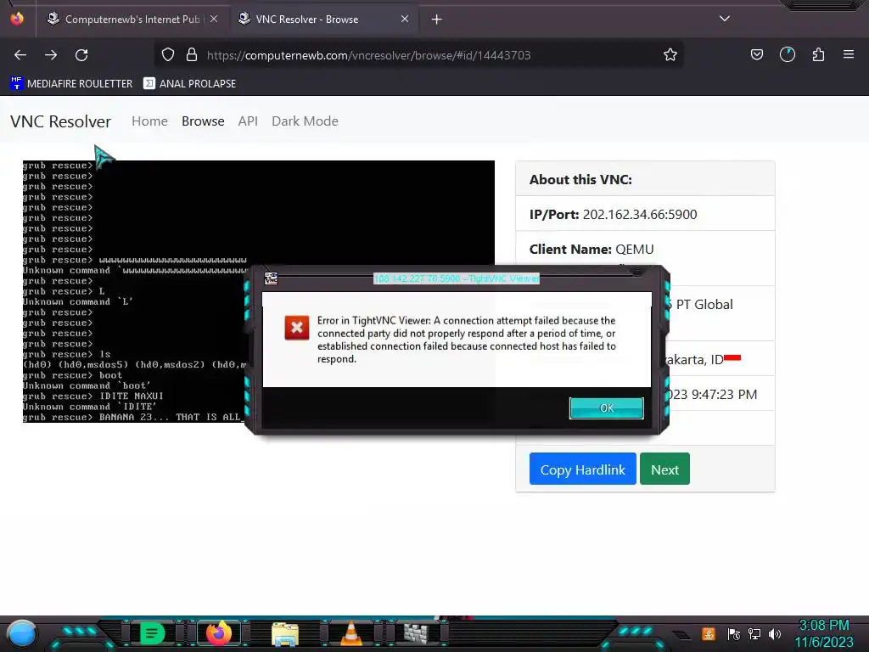
Task: Open the green notes app taskbar icon
Action: (x=152, y=633)
